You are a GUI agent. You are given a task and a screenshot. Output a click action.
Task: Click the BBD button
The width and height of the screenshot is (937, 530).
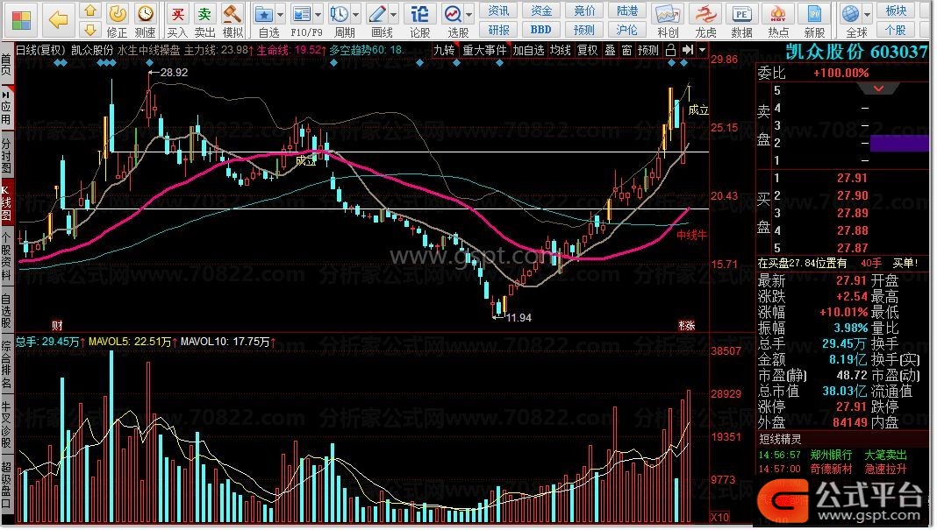pos(541,29)
